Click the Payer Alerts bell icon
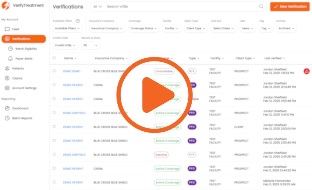 tap(10, 58)
